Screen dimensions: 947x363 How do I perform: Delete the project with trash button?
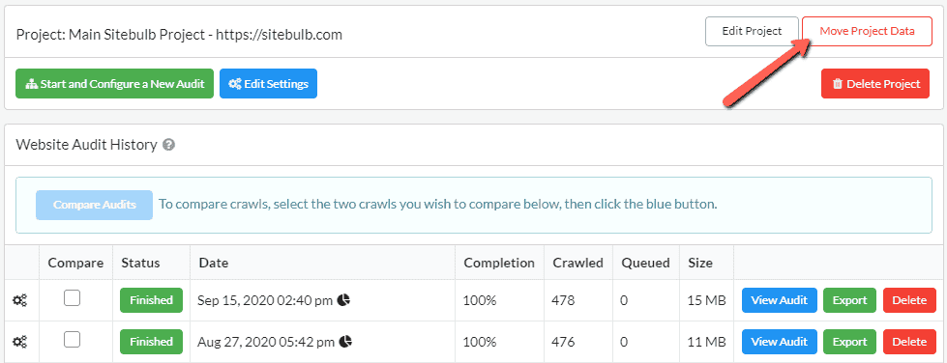[875, 84]
